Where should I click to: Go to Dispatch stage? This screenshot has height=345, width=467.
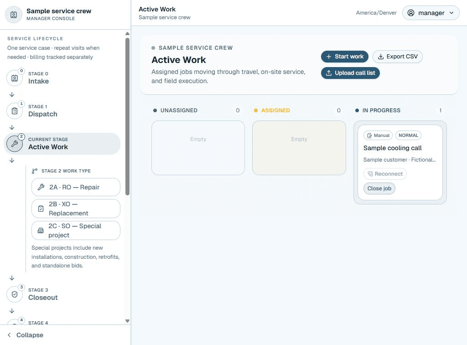(x=63, y=111)
